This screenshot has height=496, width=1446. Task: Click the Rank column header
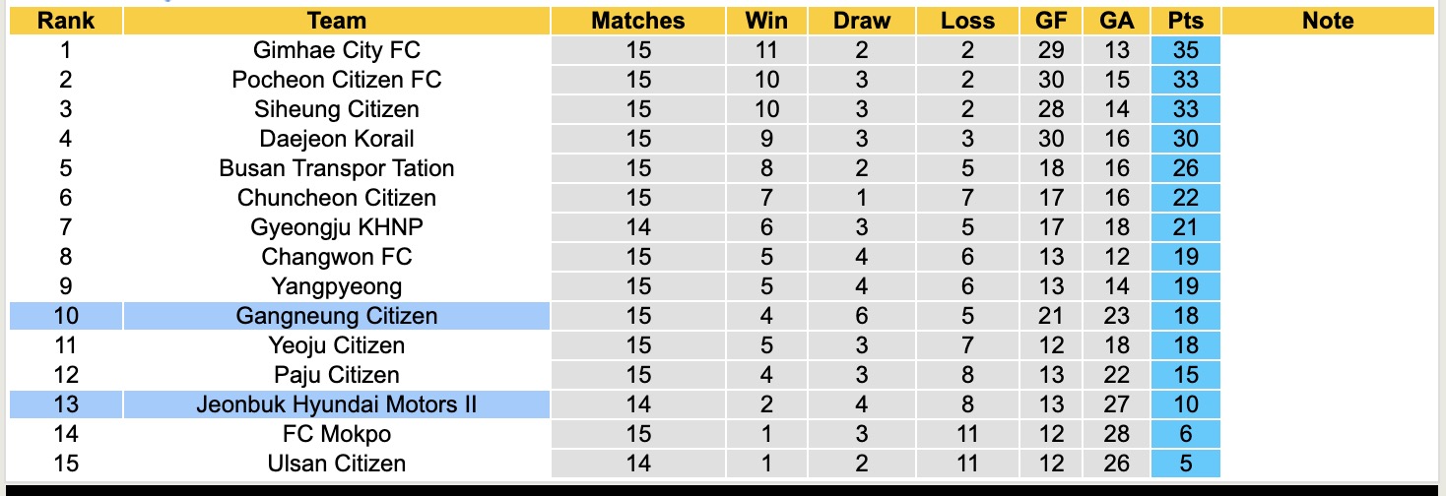65,21
